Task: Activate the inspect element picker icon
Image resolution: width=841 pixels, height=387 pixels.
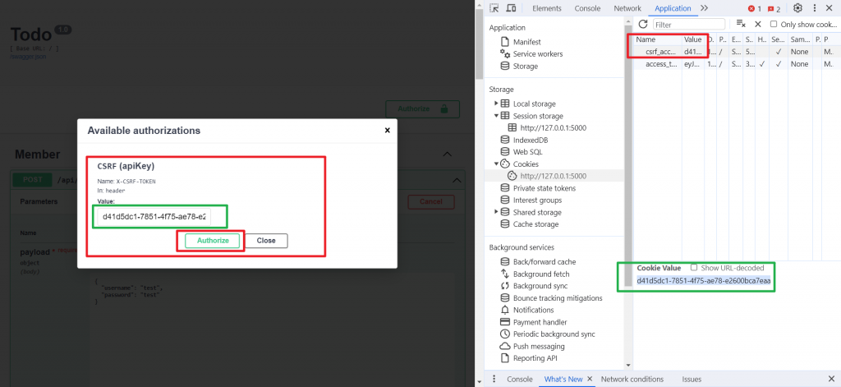Action: 494,8
